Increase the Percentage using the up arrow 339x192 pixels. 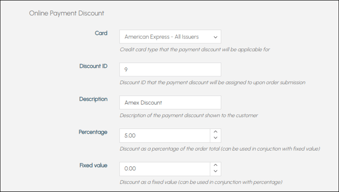[215, 132]
